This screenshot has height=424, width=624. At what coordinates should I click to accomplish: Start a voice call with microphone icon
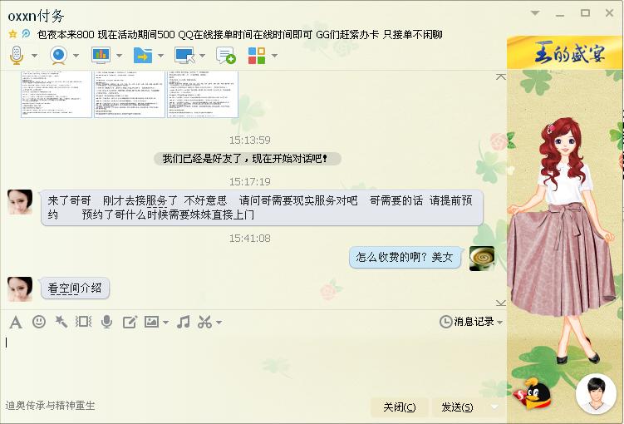(17, 55)
